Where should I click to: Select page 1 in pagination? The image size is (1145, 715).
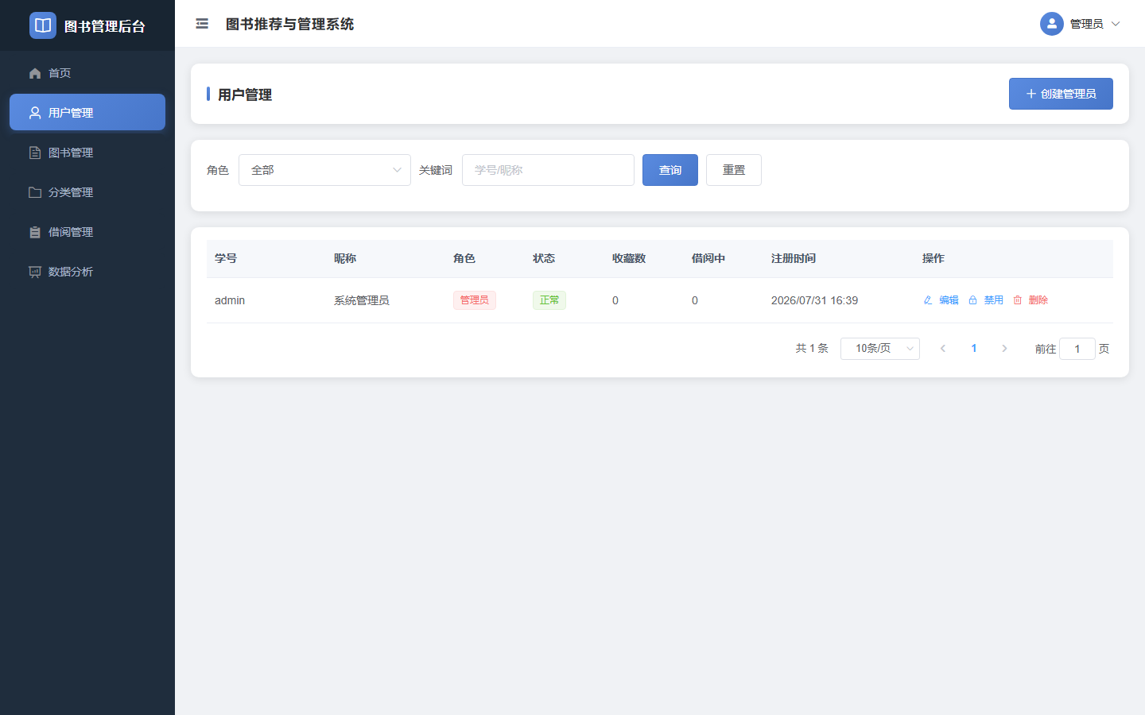974,349
